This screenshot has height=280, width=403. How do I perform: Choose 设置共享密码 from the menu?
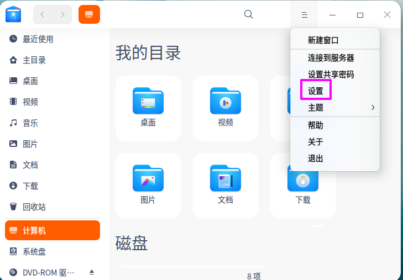[335, 75]
